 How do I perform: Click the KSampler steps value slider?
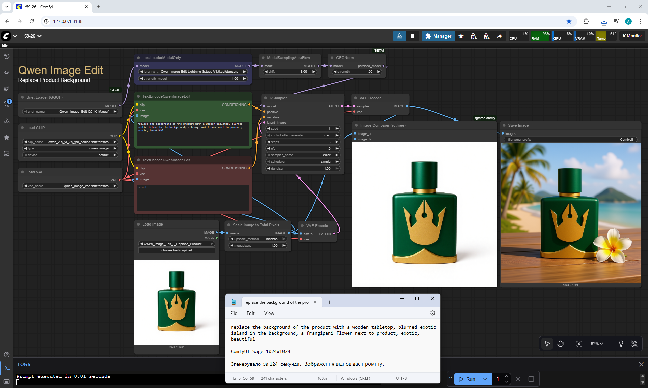pyautogui.click(x=302, y=142)
